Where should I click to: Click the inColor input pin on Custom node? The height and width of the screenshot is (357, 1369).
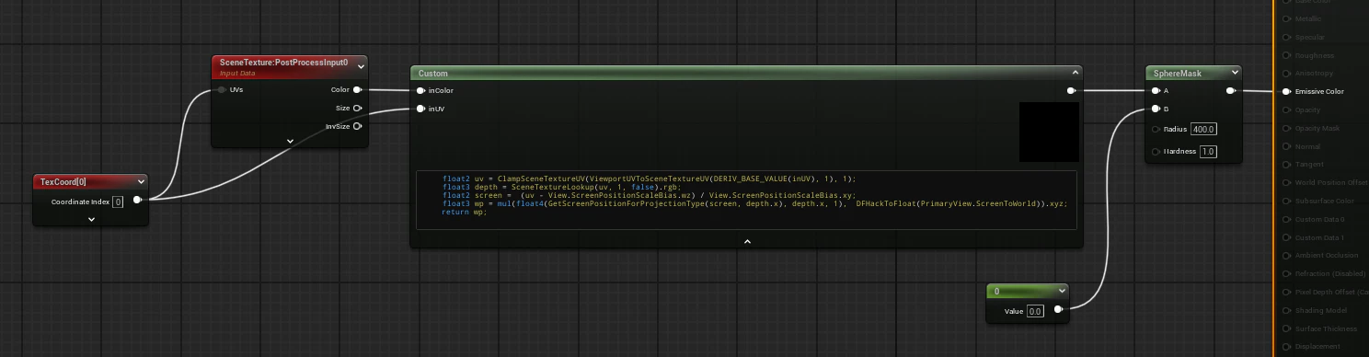[420, 90]
